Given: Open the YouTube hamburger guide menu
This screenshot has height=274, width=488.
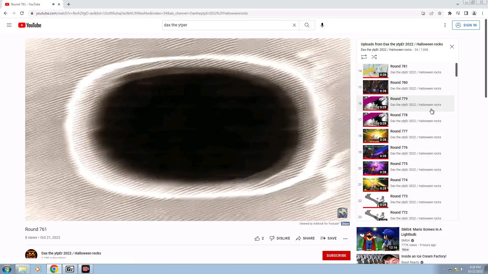Looking at the screenshot, I should tap(9, 25).
